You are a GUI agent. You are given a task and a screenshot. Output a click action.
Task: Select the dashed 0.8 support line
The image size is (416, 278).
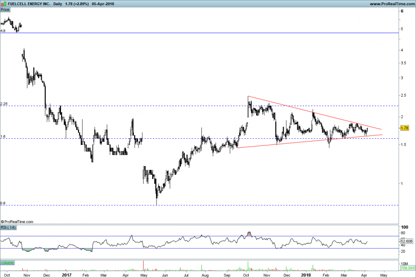click(199, 205)
